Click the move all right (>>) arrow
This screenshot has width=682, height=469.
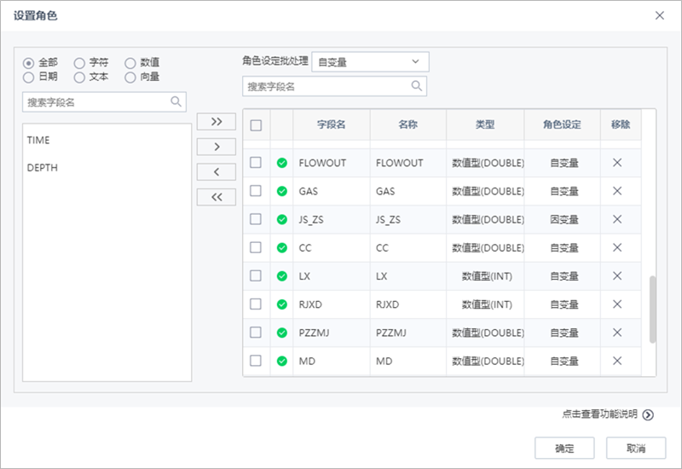pos(216,121)
